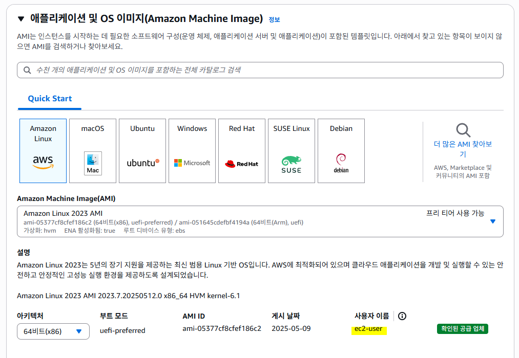Click the ec2-user username text
This screenshot has height=358, width=519.
[368, 329]
